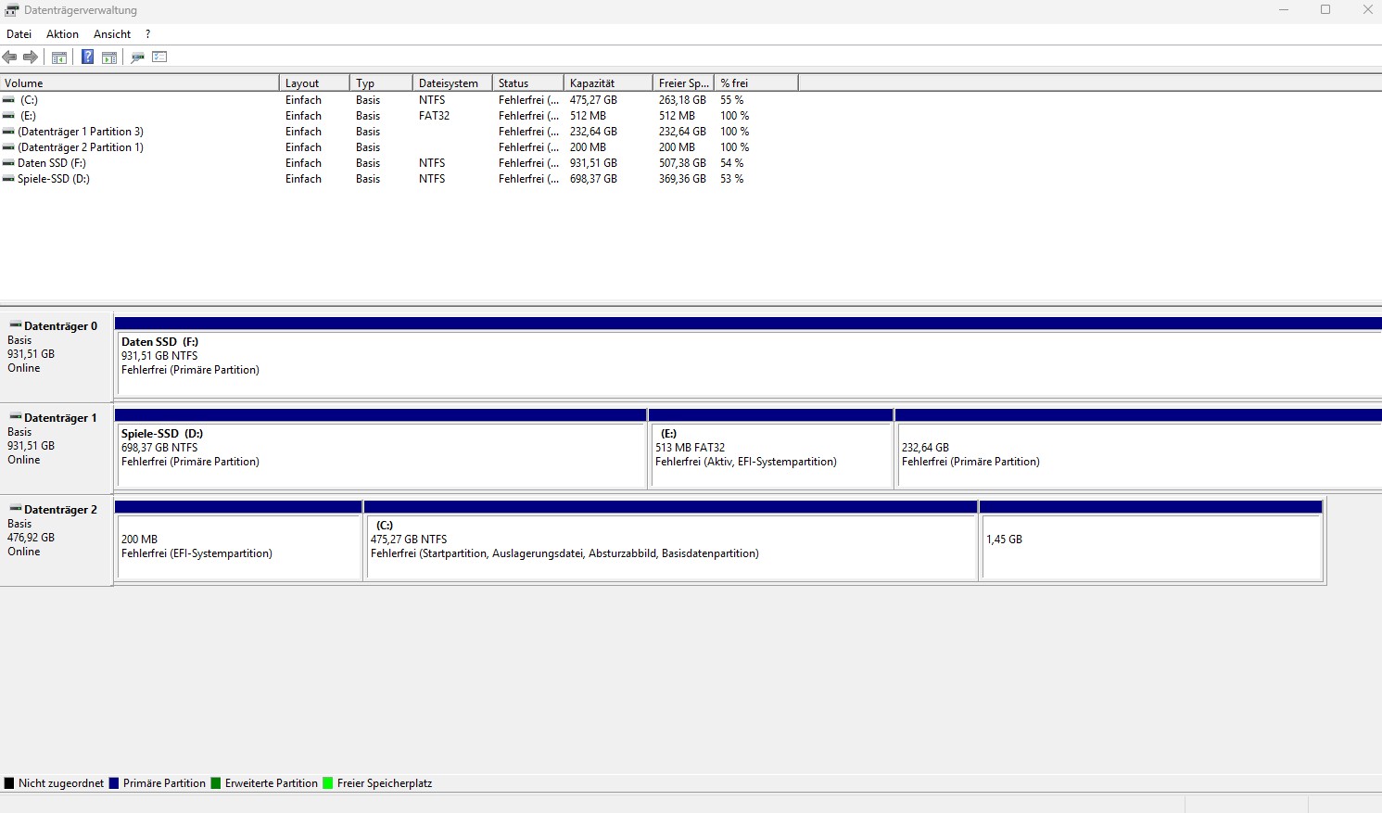Image resolution: width=1382 pixels, height=813 pixels.
Task: Sort by the Freier Sp... column header
Action: 683,83
